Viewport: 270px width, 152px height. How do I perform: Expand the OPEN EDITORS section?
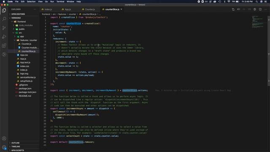[24, 14]
